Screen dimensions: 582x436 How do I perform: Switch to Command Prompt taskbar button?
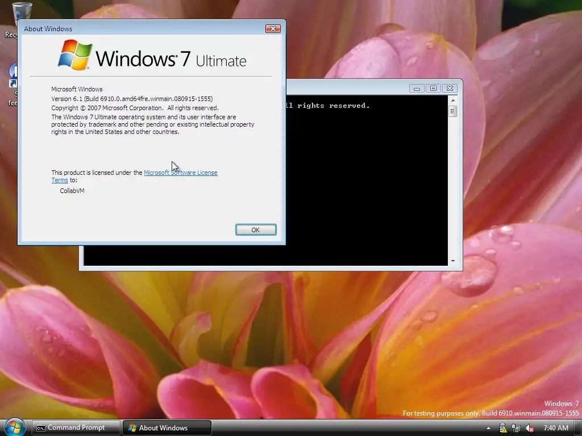(76, 427)
